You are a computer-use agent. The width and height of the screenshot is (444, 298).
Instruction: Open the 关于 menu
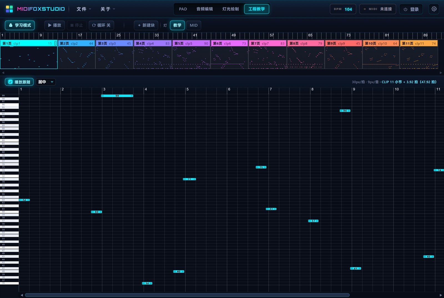point(108,9)
